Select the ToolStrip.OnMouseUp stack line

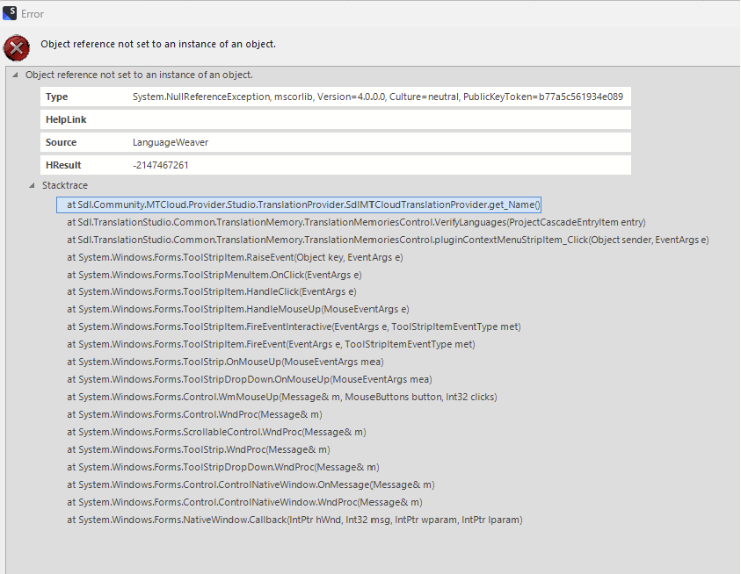pos(225,362)
